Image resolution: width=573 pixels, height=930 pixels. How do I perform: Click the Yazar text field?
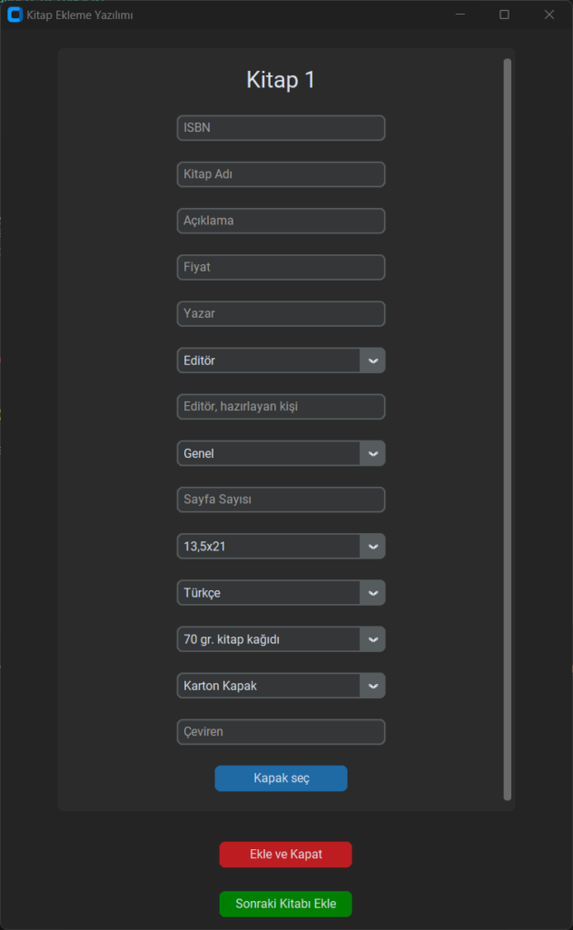(281, 313)
